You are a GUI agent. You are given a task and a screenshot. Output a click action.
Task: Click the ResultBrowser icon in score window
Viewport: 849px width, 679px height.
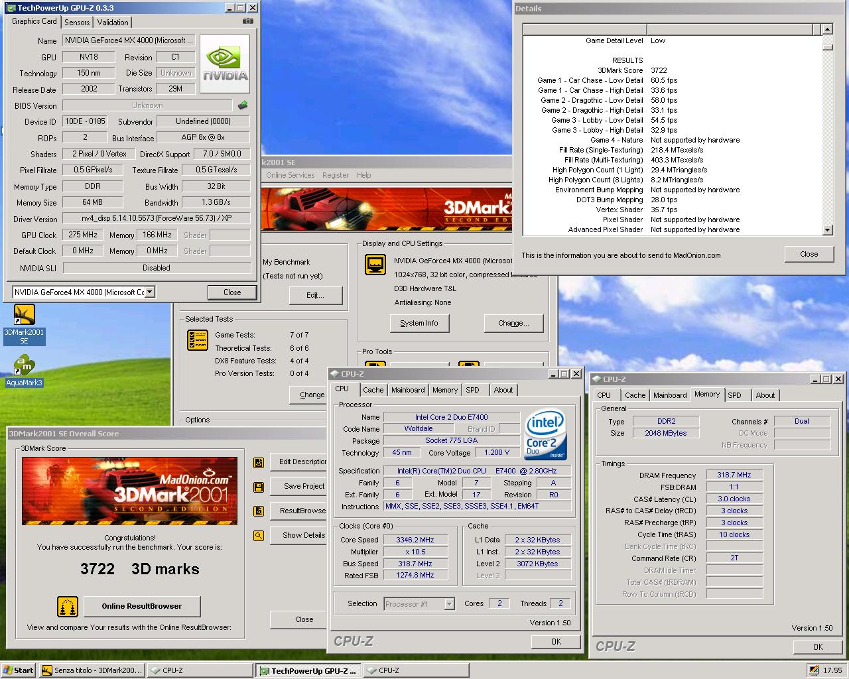(x=259, y=511)
